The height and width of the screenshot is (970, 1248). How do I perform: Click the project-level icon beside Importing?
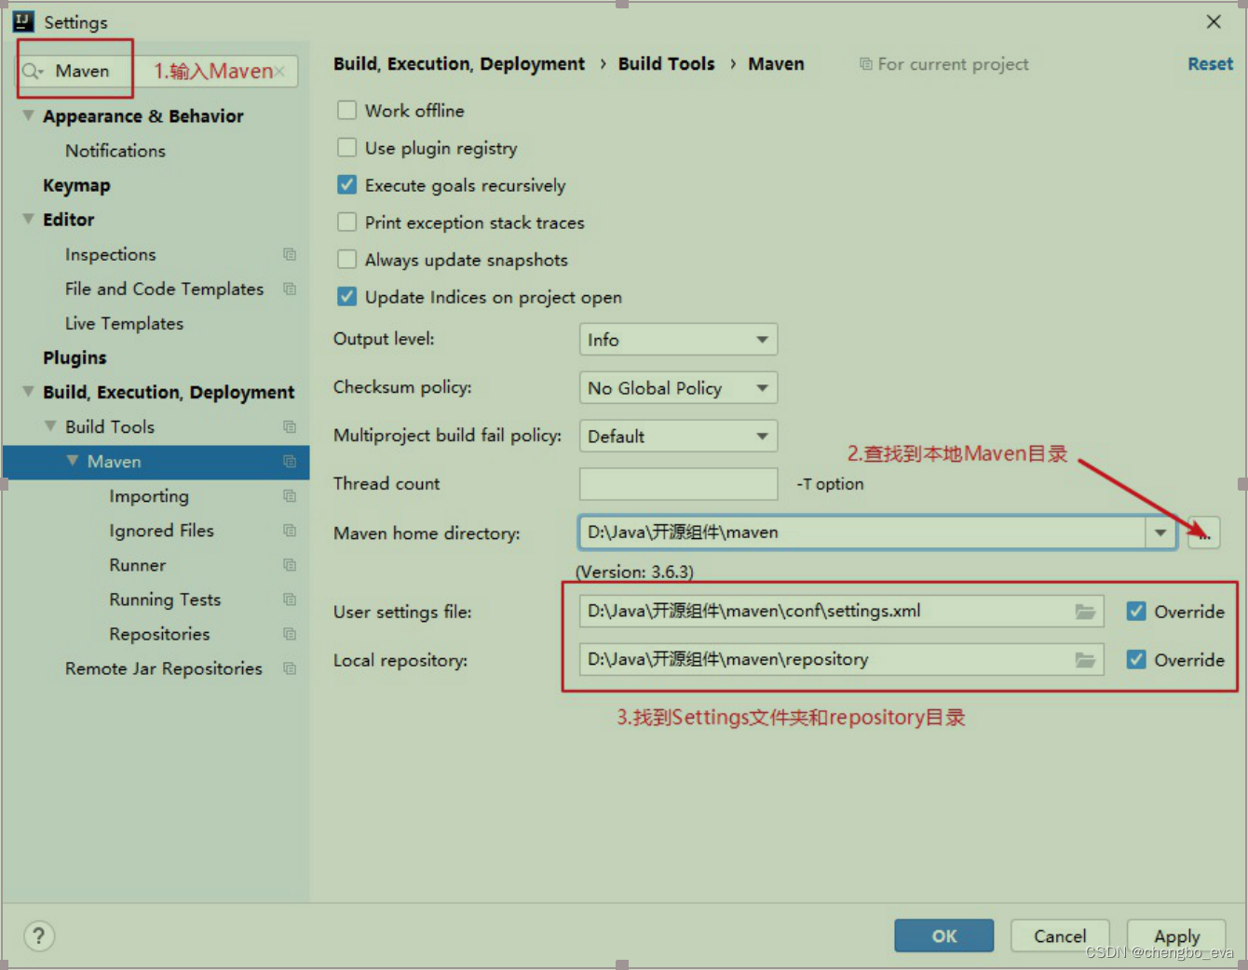(x=290, y=495)
